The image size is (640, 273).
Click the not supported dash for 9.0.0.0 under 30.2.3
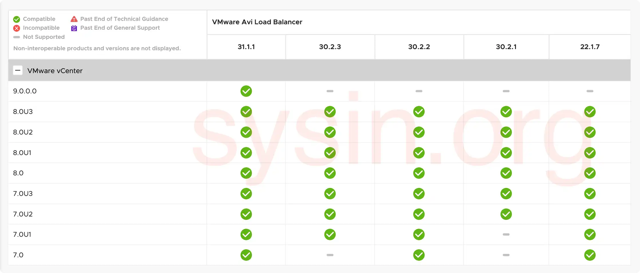pos(330,91)
